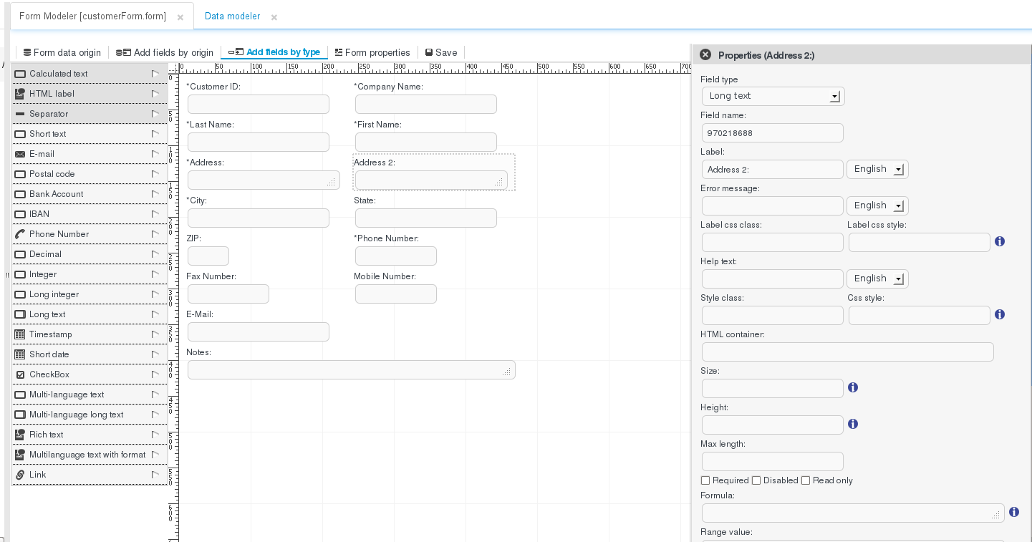Image resolution: width=1032 pixels, height=542 pixels.
Task: Open Add fields by origin
Action: tap(165, 52)
